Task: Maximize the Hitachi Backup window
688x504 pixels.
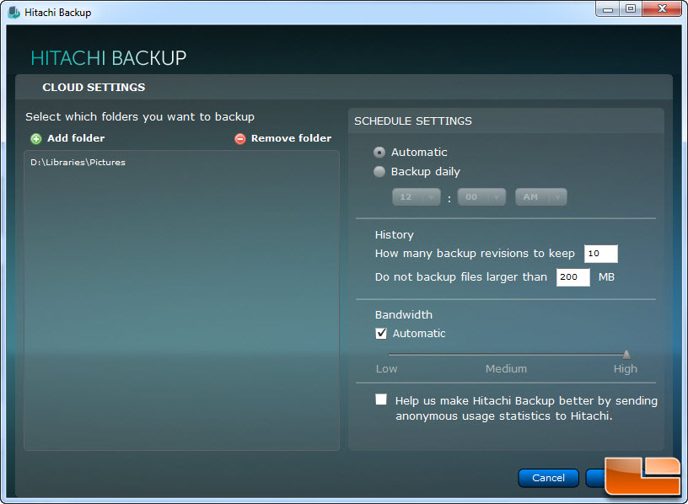Action: coord(631,9)
